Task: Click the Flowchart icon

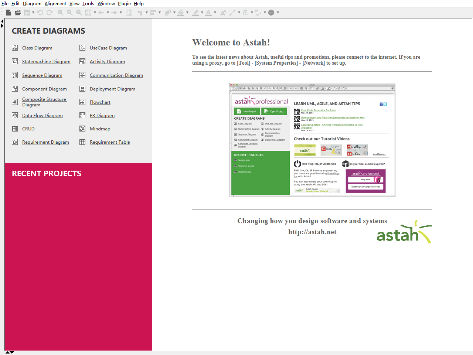Action: click(82, 102)
